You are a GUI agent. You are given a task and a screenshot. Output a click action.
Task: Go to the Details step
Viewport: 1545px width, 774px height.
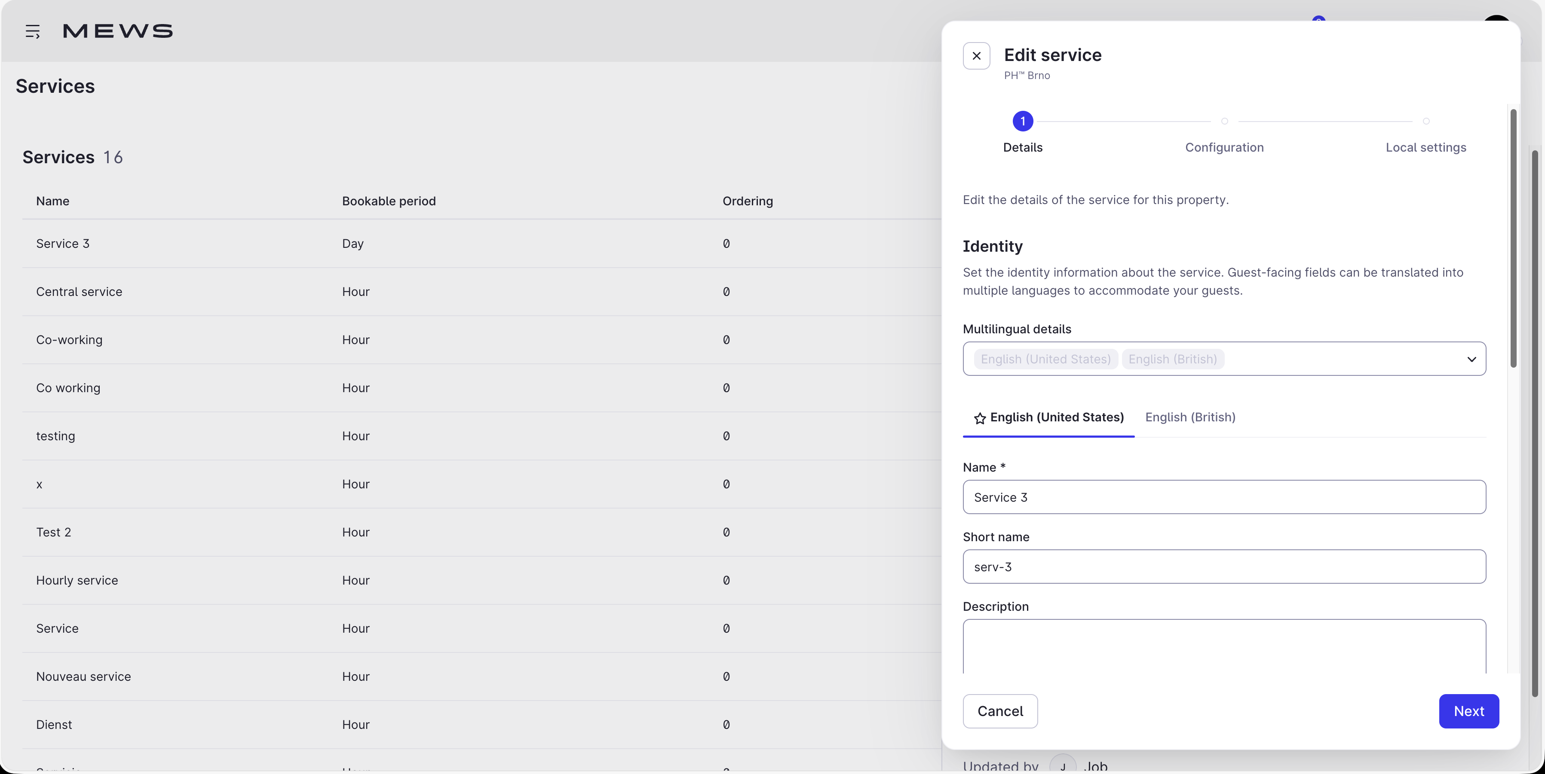1023,147
